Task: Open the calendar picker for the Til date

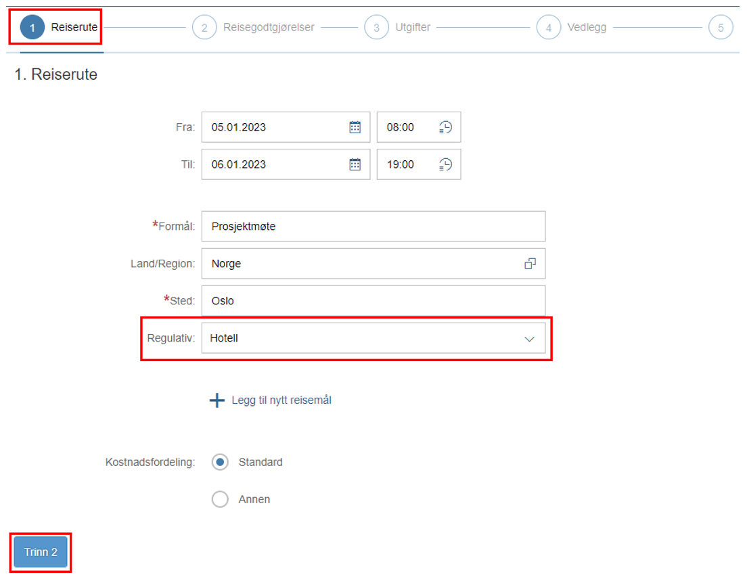Action: (x=355, y=164)
